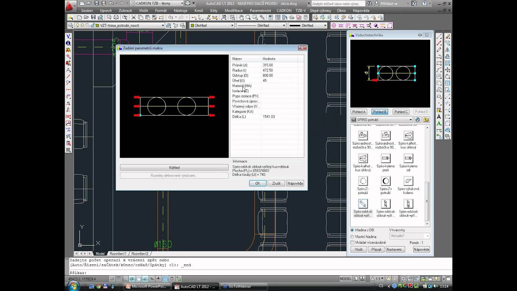This screenshot has width=517, height=291.
Task: Click the Náhled preview button in the dialog
Action: tap(174, 168)
